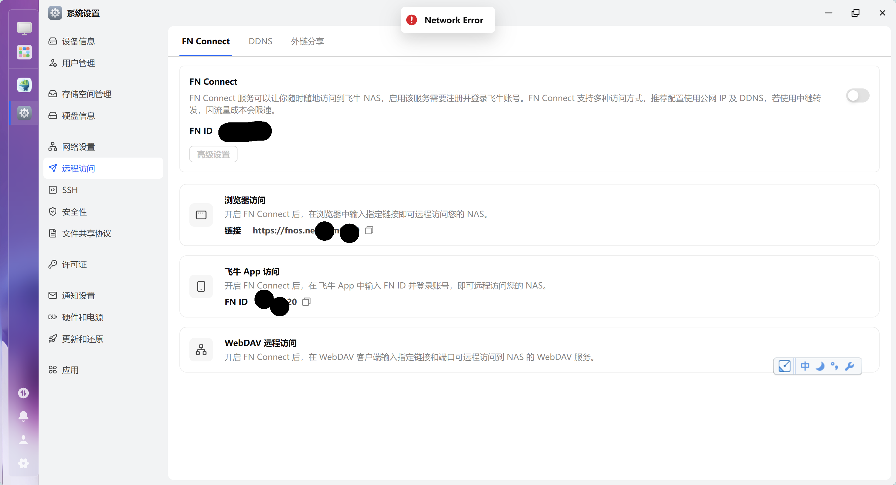Select 网络设置 in the sidebar
896x485 pixels.
click(x=78, y=147)
